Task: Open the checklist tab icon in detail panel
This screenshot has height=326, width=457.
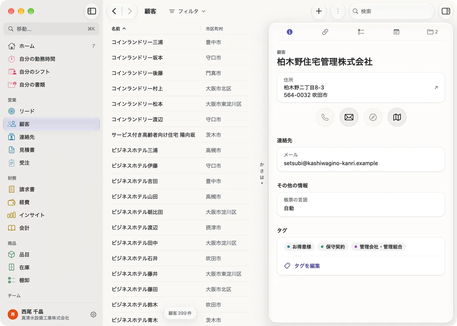Action: [x=361, y=32]
